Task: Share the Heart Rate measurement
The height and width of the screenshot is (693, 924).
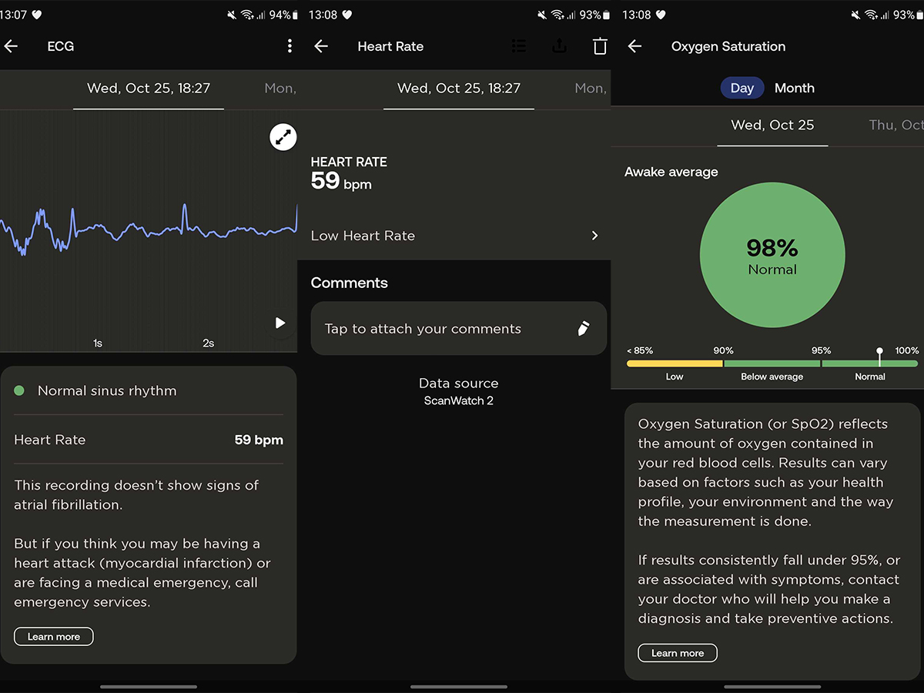Action: (560, 46)
